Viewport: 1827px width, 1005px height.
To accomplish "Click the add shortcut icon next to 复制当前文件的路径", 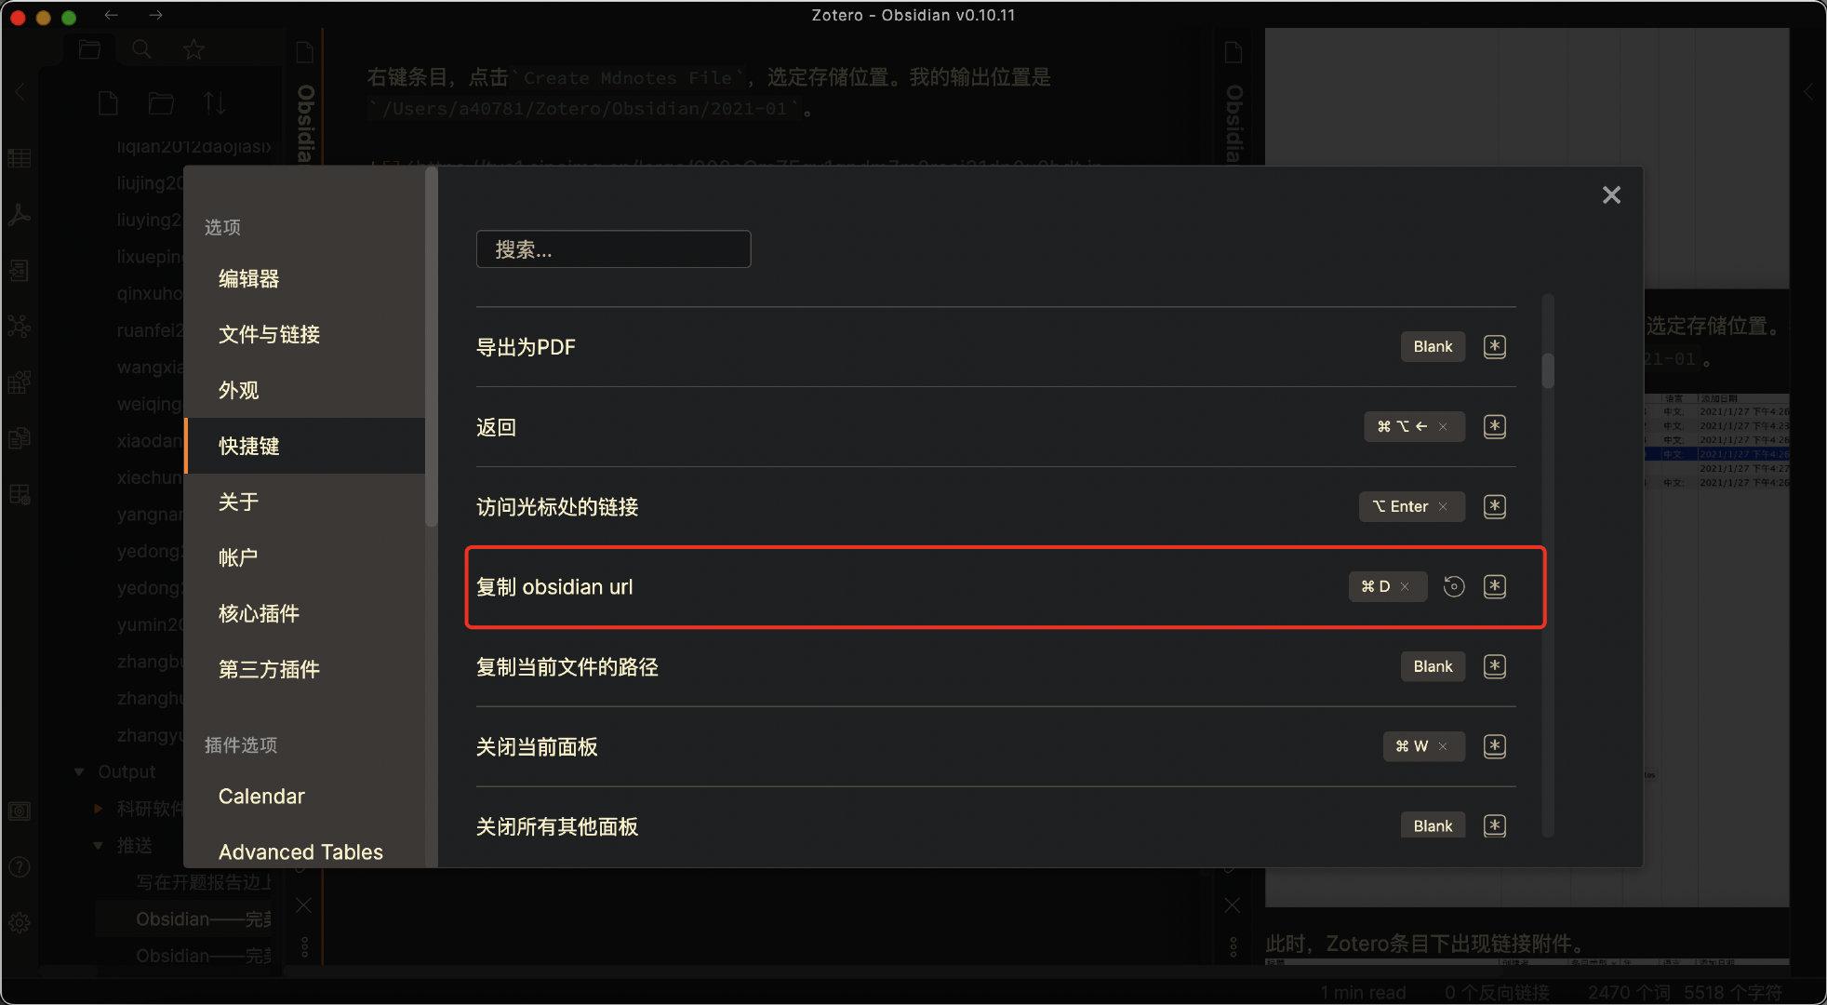I will 1496,666.
